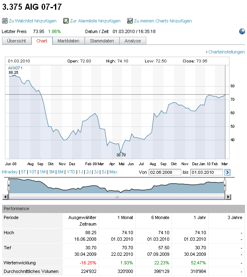Select the Intraday time range
247x277 pixels.
(x=10, y=172)
